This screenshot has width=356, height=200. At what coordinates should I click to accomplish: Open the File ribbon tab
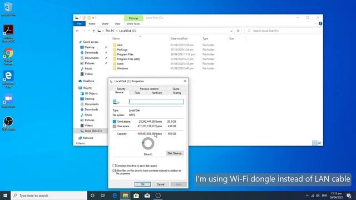[x=79, y=24]
